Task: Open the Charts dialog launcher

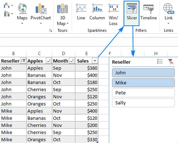Action: tap(50, 31)
